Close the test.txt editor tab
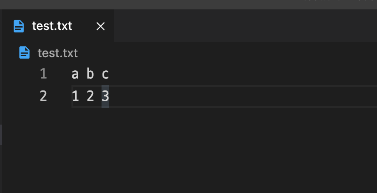This screenshot has height=193, width=377. pos(100,26)
